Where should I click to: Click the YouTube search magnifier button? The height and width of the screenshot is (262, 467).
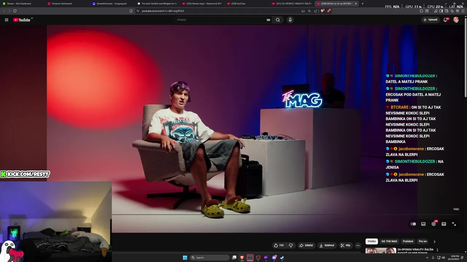pyautogui.click(x=278, y=20)
